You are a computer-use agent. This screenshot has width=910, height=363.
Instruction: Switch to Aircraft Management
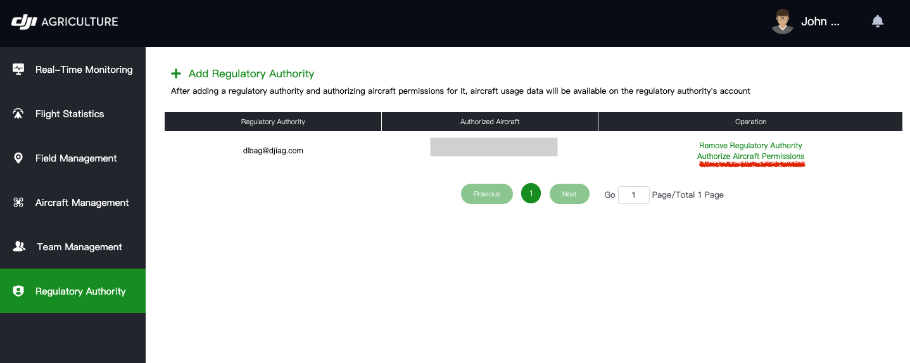pos(73,202)
